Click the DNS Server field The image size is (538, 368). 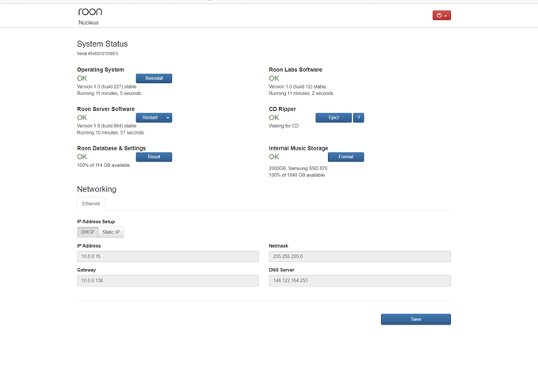click(360, 281)
